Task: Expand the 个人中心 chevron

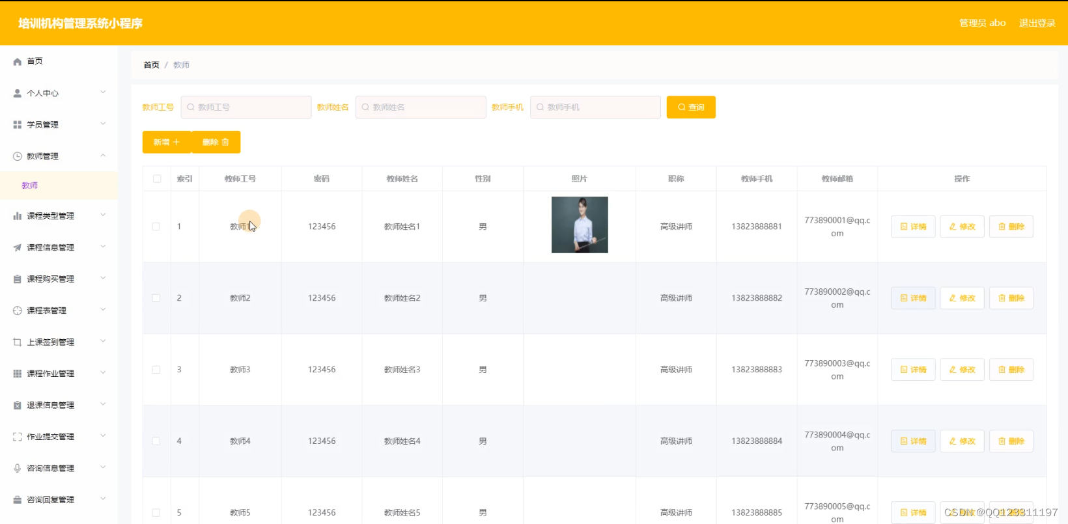Action: 103,92
